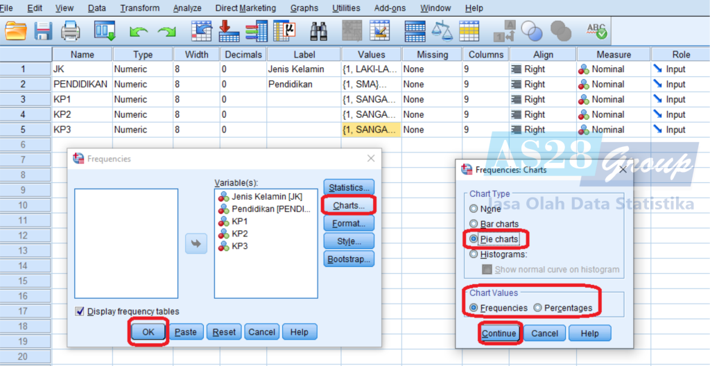Click the Print icon in toolbar
Screen dimensions: 710x366
coord(71,31)
